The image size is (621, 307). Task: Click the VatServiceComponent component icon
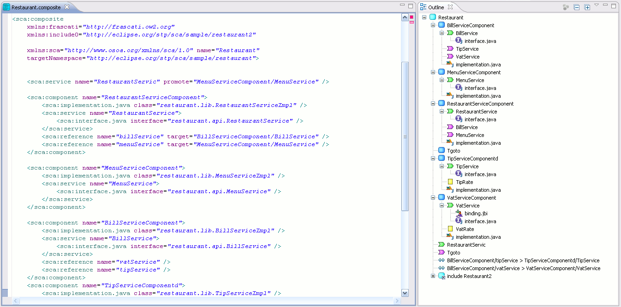click(x=442, y=198)
